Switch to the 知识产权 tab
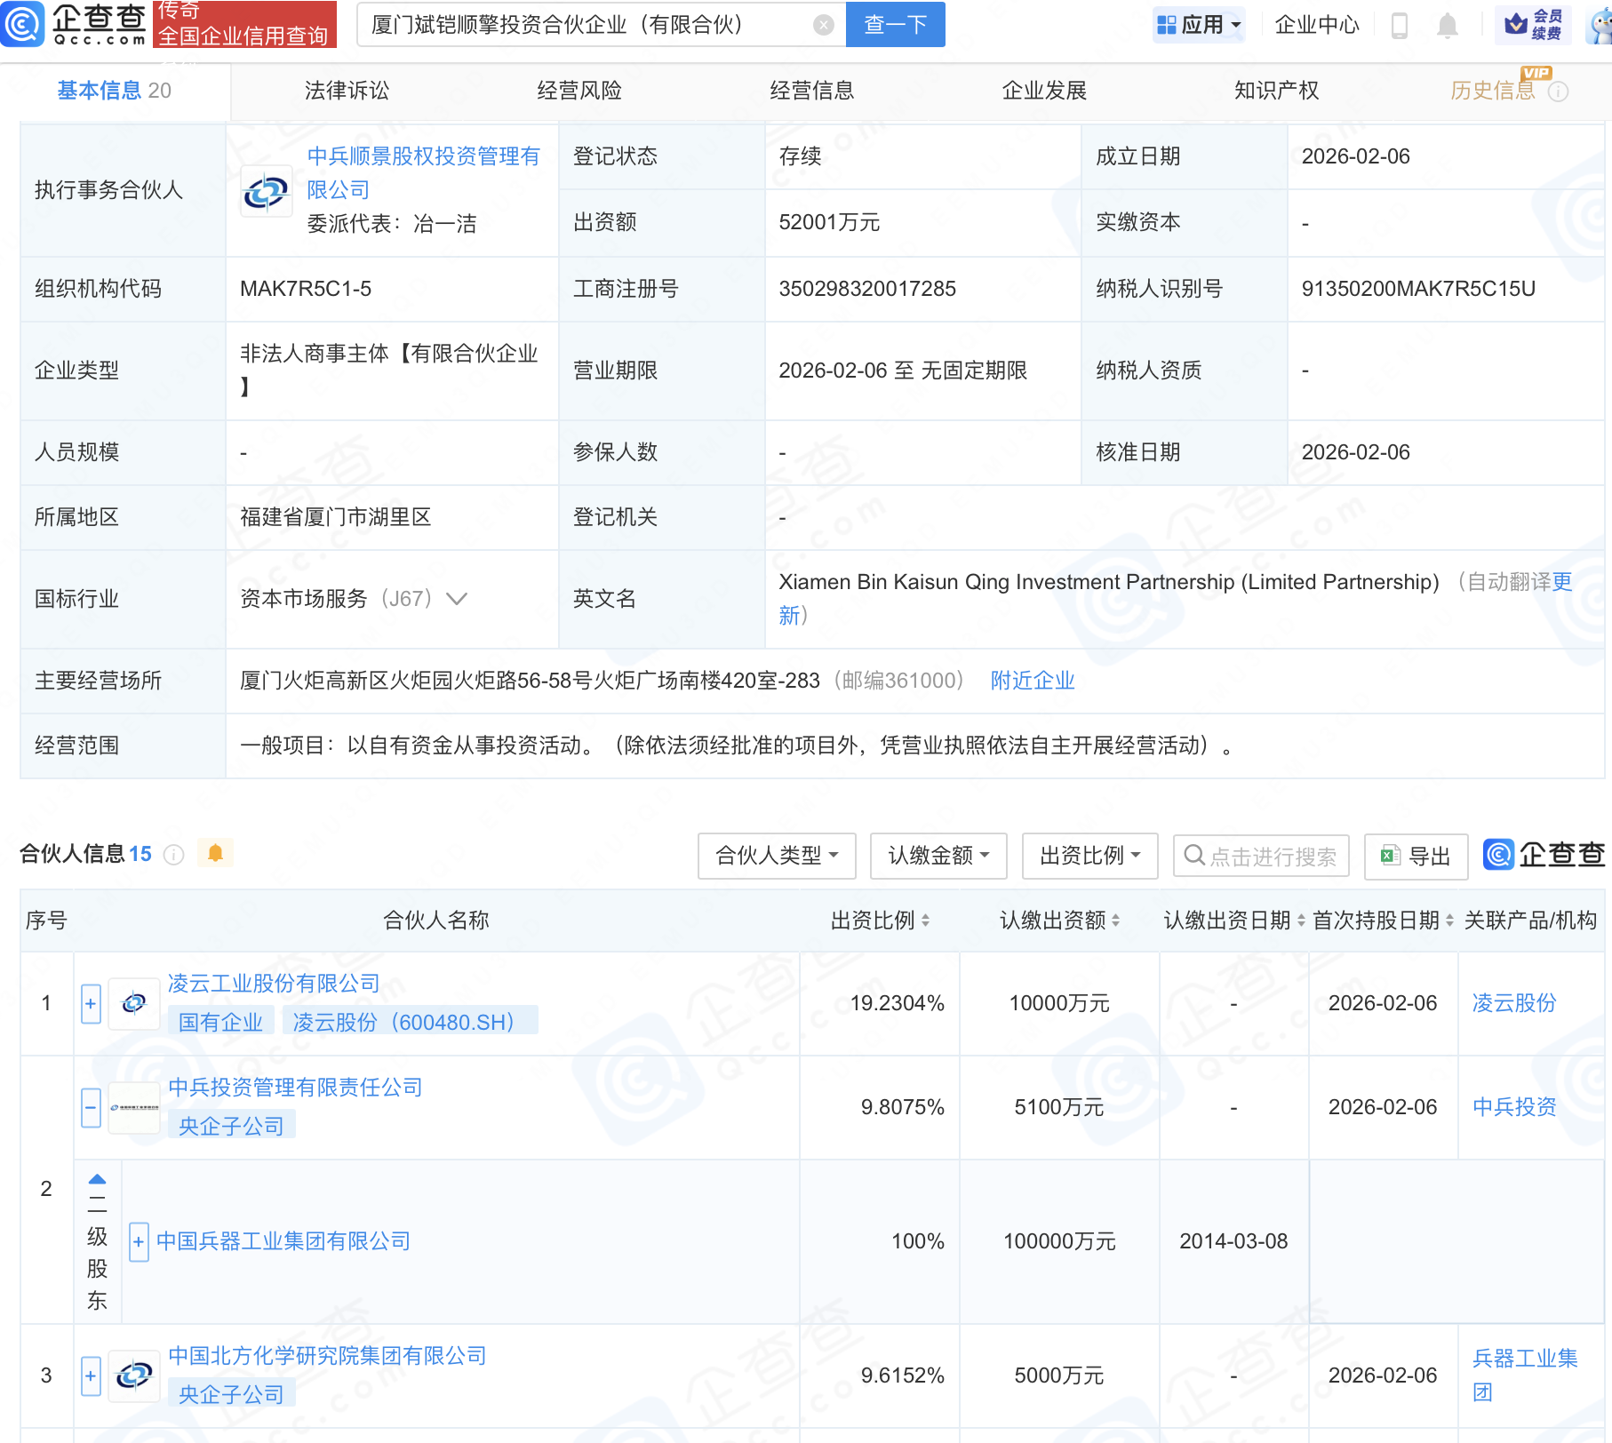This screenshot has height=1443, width=1612. point(1276,91)
